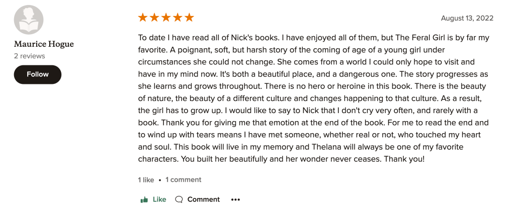514x215 pixels.
Task: Click the fourth orange rating star
Action: [178, 18]
